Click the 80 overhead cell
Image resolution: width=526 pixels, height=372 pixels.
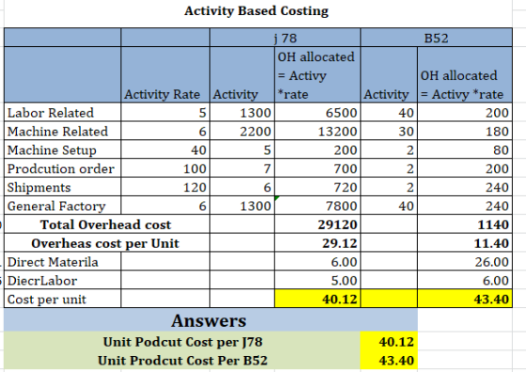tap(465, 149)
